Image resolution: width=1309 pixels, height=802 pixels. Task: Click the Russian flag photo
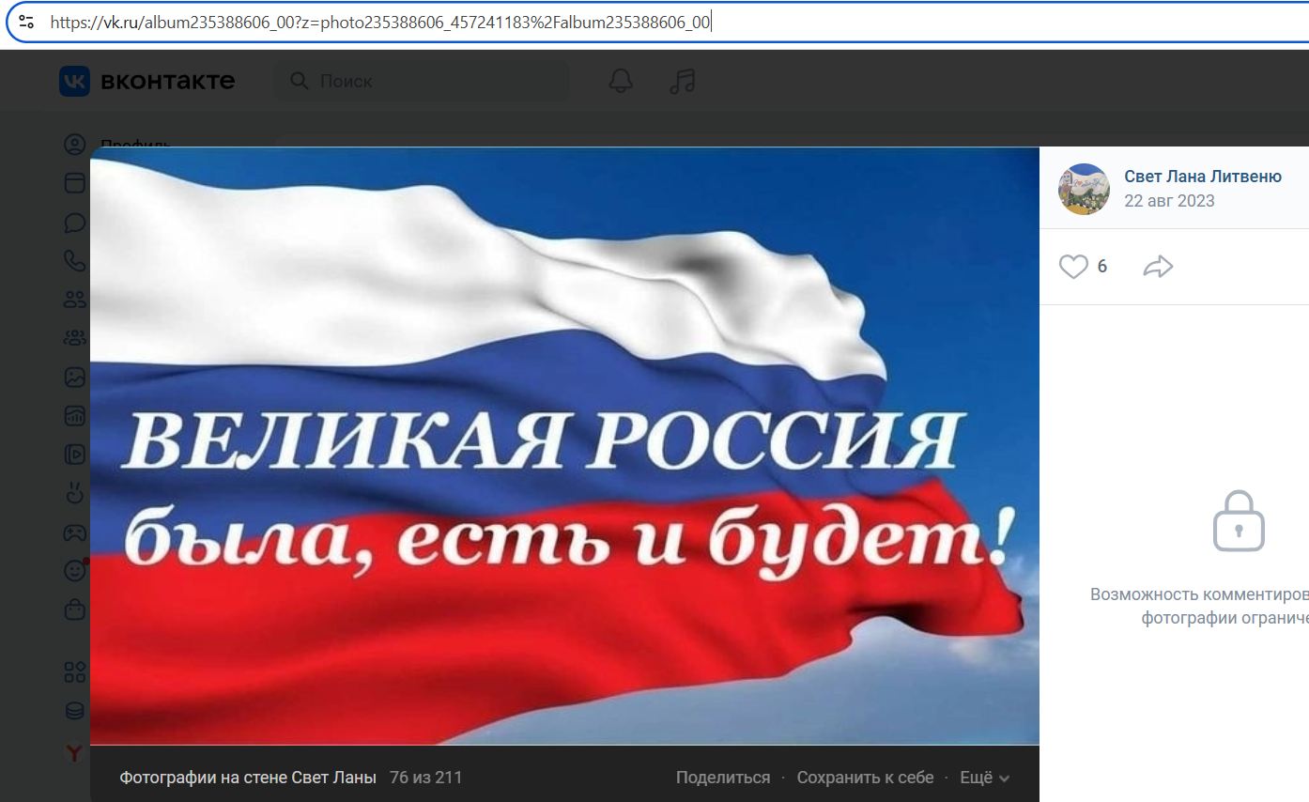pos(564,446)
